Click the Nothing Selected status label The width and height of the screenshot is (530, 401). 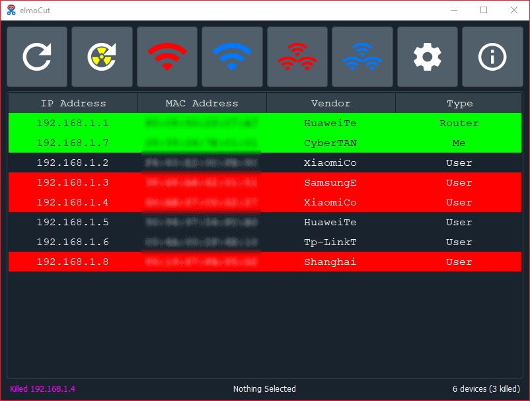(x=264, y=389)
